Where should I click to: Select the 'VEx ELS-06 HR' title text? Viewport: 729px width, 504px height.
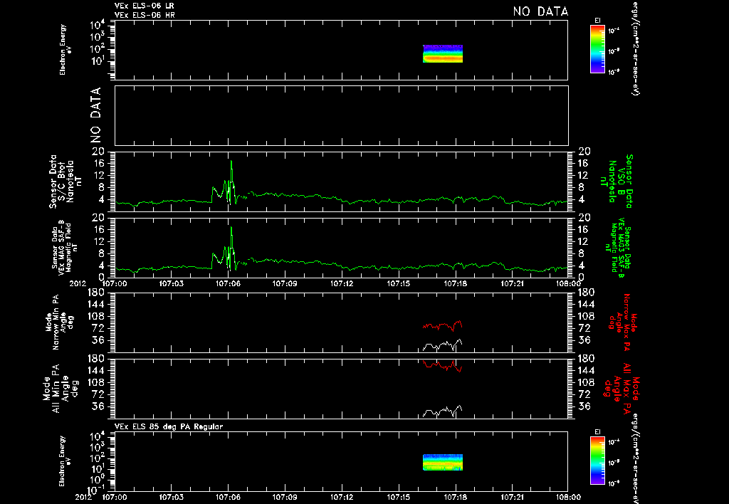pyautogui.click(x=145, y=15)
